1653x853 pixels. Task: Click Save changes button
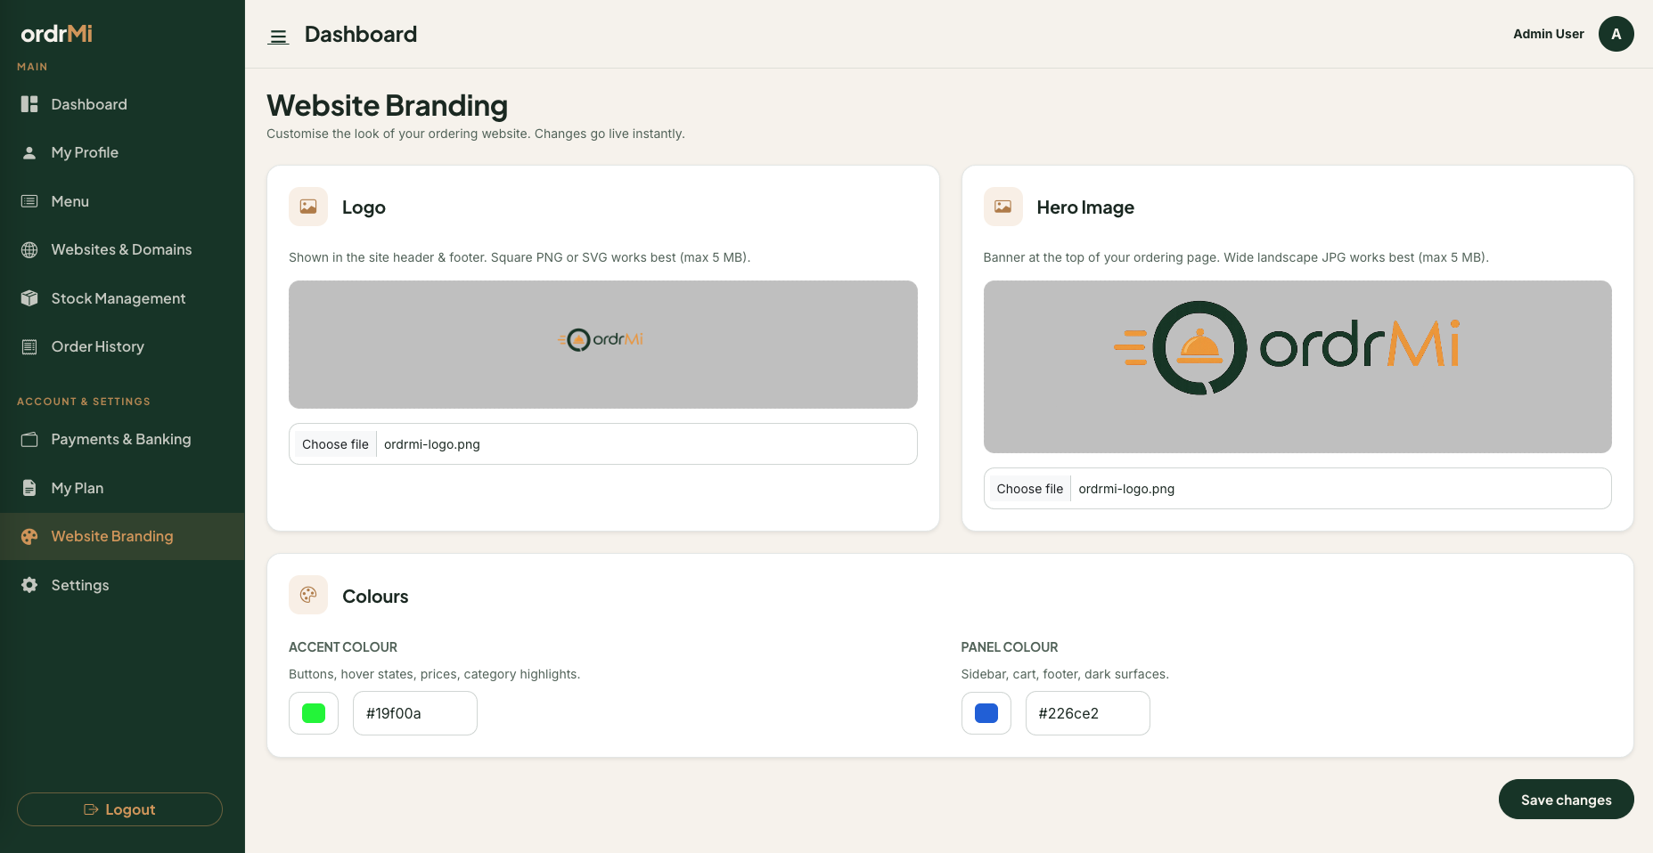click(x=1566, y=800)
